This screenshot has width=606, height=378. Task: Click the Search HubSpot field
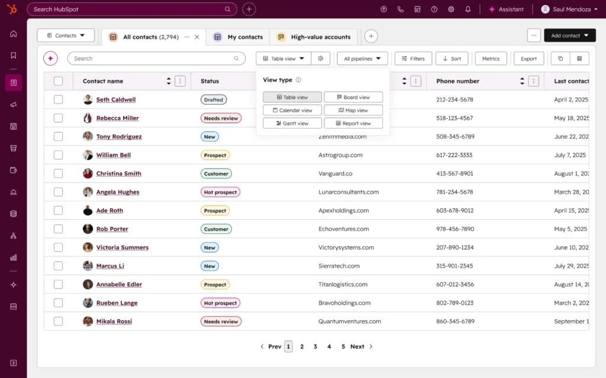[x=127, y=9]
